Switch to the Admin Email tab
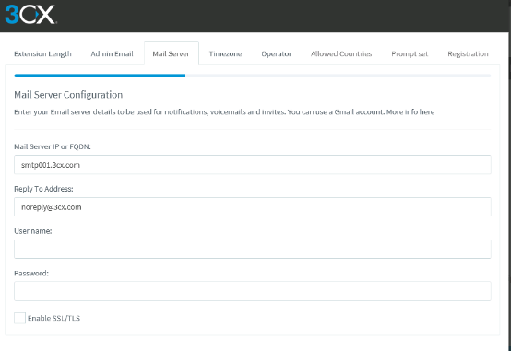511x351 pixels. [112, 53]
